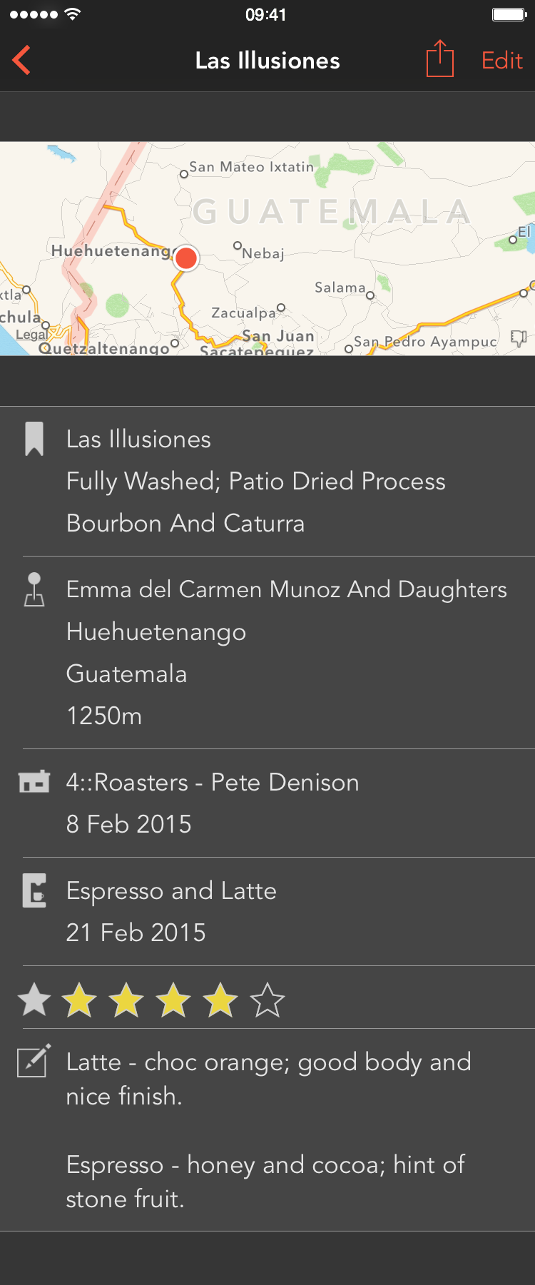
Task: Select the 4::Roasters - Pete Denison row
Action: pos(213,783)
